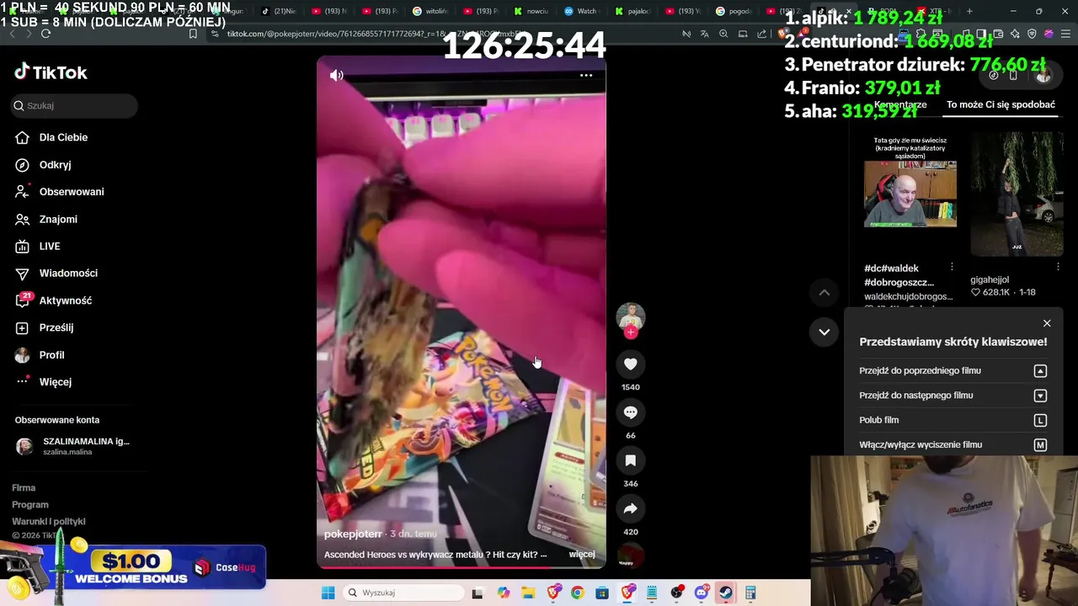The width and height of the screenshot is (1078, 606).
Task: Click the video progress bar
Action: (461, 566)
